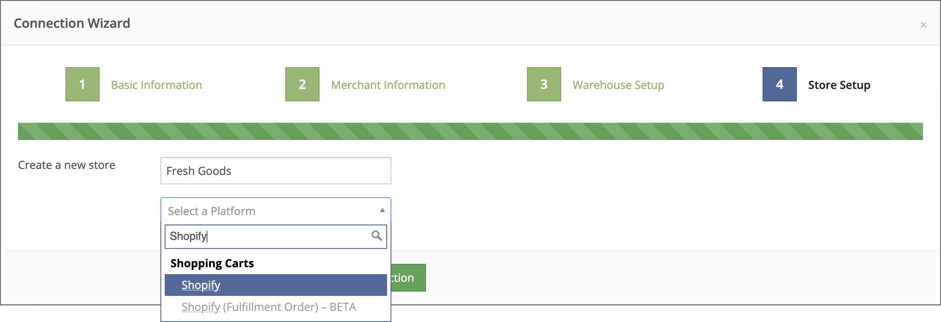
Task: Focus the Fresh Goods store name field
Action: click(275, 171)
